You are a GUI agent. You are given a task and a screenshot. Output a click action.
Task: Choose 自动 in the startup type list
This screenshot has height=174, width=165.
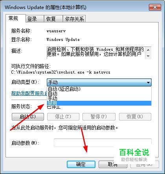tap(99, 94)
